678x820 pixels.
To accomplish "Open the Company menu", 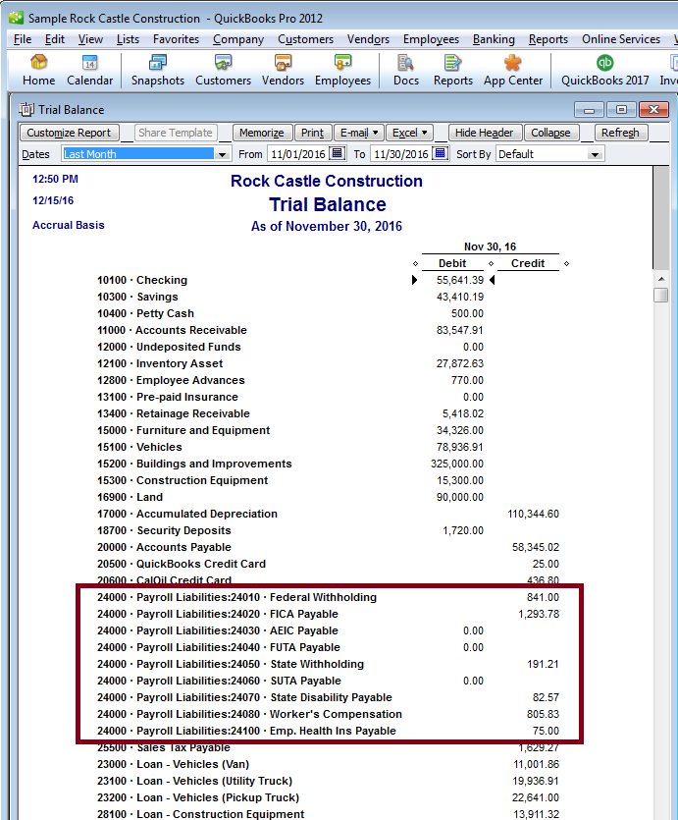I will (238, 39).
